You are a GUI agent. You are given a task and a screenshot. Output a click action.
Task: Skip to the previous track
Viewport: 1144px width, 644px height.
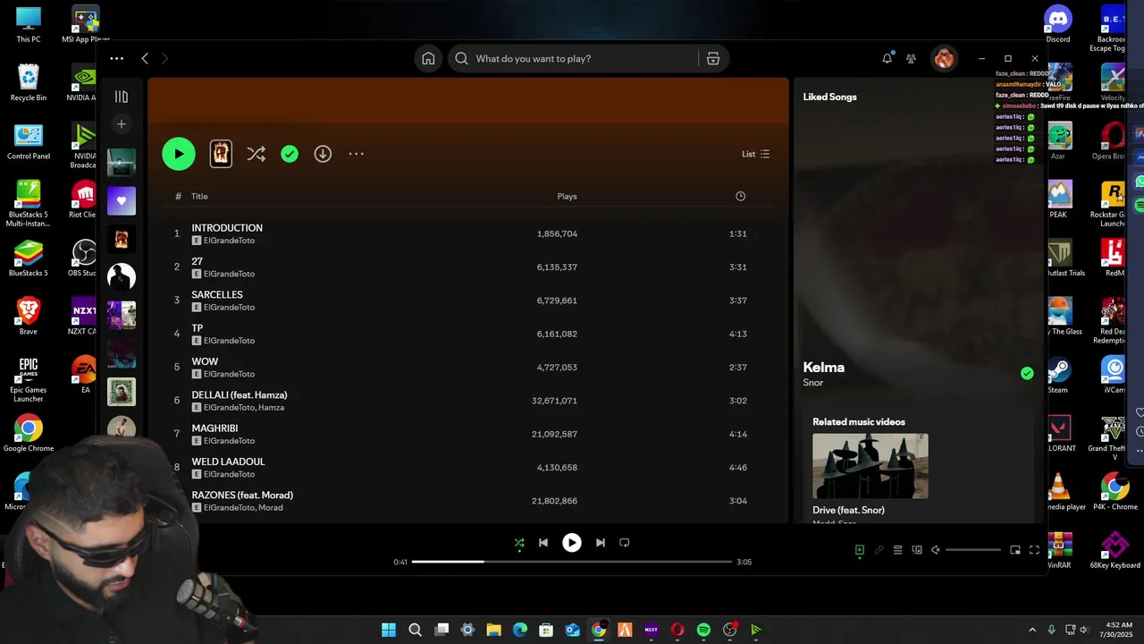[x=543, y=542]
